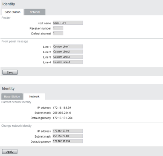The width and height of the screenshot is (163, 156).
Task: Click the Front panel message section heading
Action: (15, 41)
